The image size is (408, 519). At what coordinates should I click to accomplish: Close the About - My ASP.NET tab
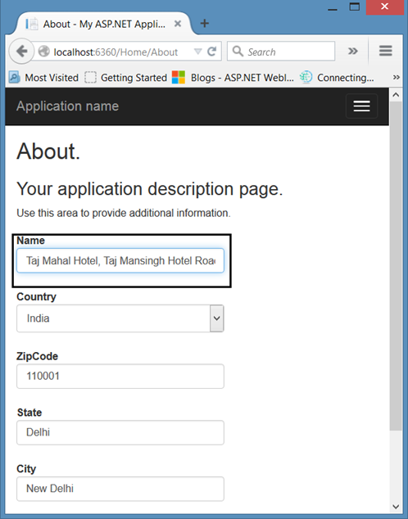(178, 24)
